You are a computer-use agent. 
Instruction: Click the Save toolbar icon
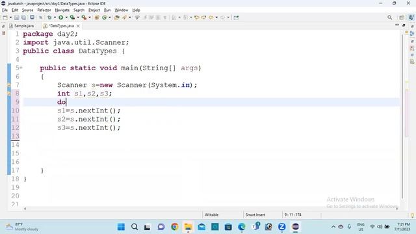tap(16, 18)
